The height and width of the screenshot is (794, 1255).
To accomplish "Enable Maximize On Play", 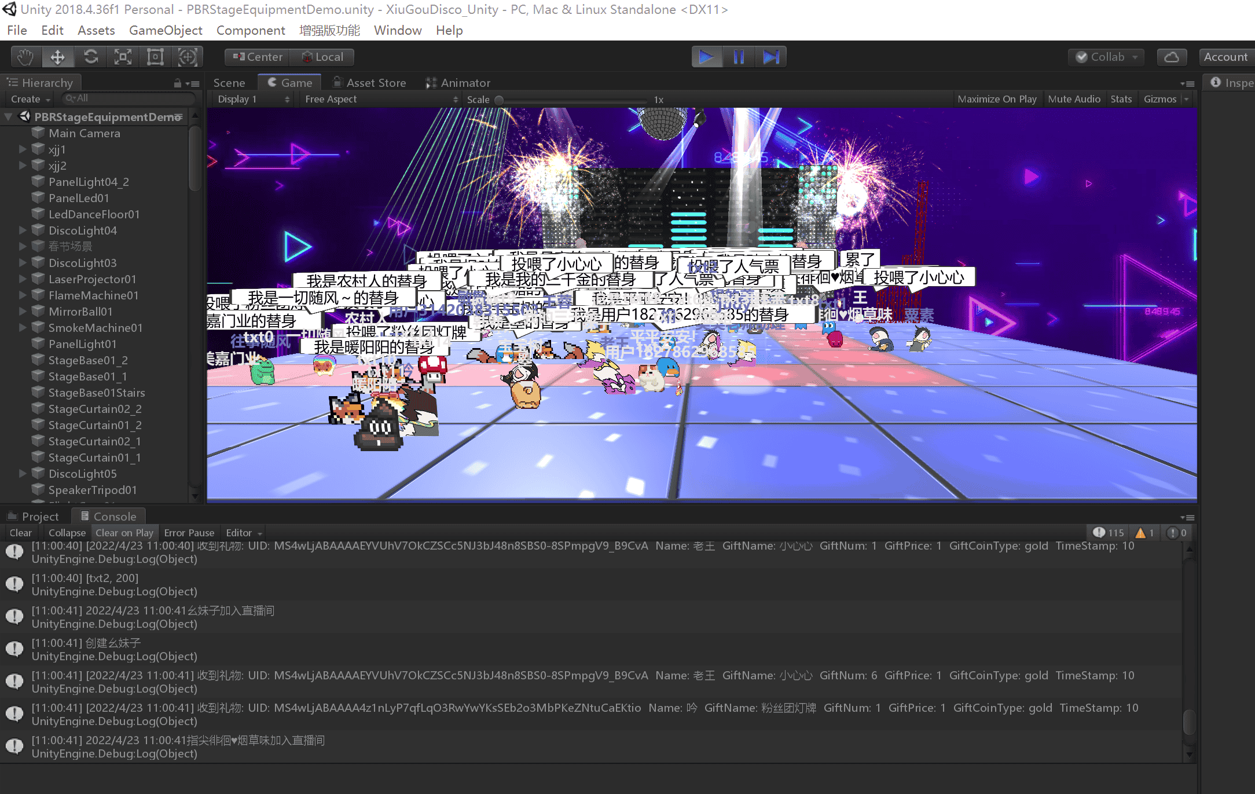I will click(997, 98).
